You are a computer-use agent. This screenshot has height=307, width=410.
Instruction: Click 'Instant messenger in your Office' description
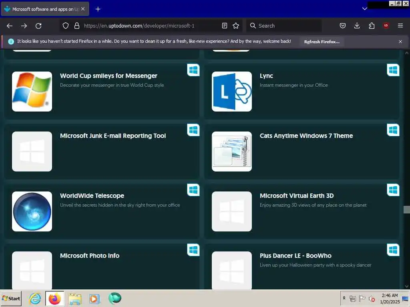[x=293, y=85]
